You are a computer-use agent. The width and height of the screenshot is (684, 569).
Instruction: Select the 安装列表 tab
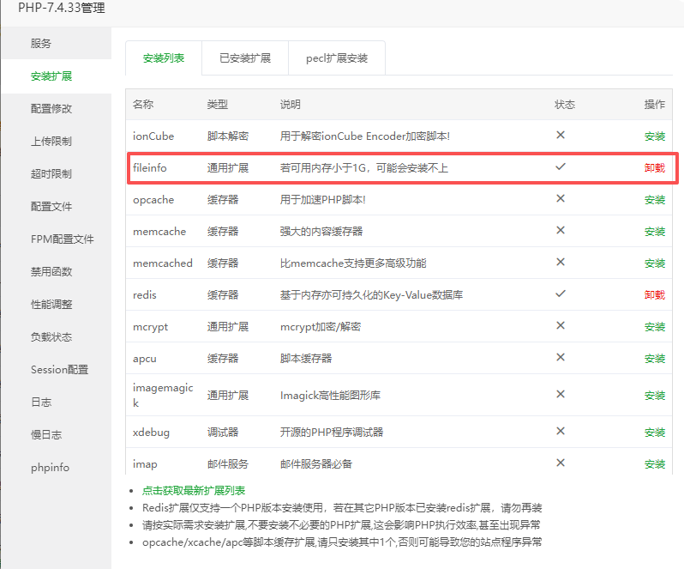[164, 58]
